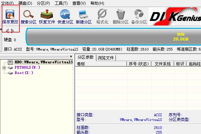
Task: Select Boot (X:) in the tree
Action: (24, 73)
